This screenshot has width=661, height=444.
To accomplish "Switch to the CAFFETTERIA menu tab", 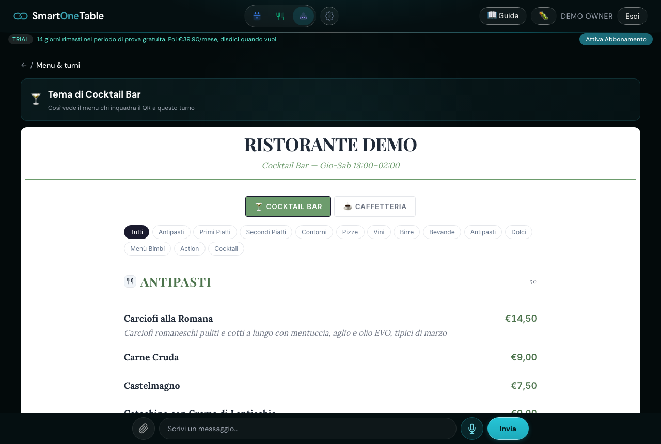I will click(375, 207).
